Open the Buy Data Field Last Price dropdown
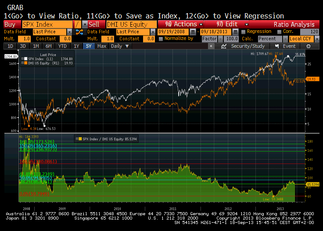323x231 pixels. (69, 32)
